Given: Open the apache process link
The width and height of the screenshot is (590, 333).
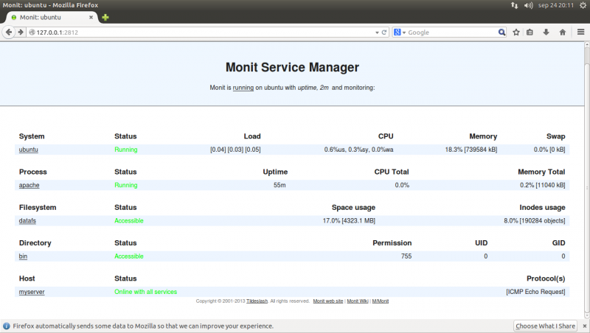Looking at the screenshot, I should [x=29, y=185].
